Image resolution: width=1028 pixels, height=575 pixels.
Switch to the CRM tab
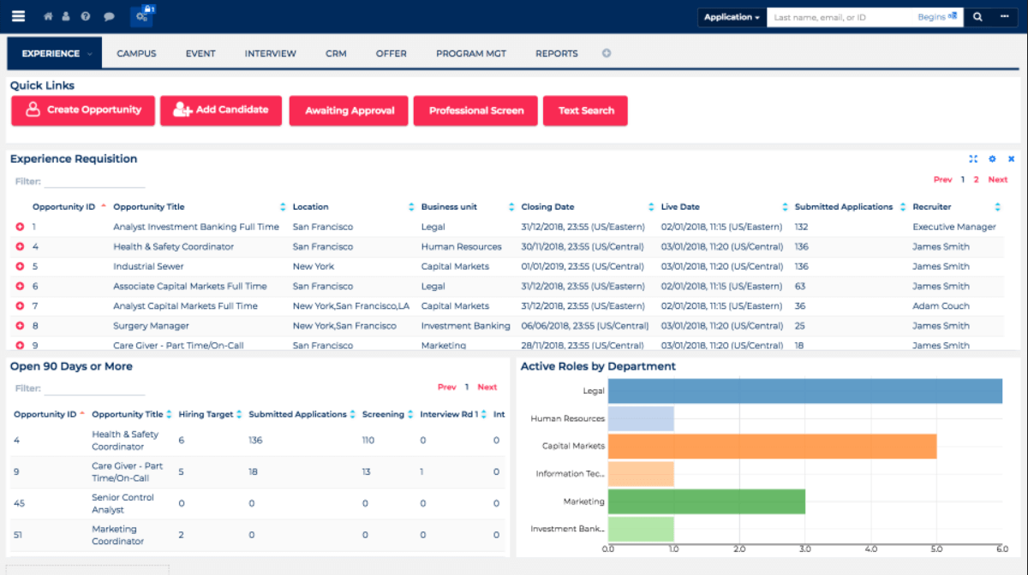336,53
